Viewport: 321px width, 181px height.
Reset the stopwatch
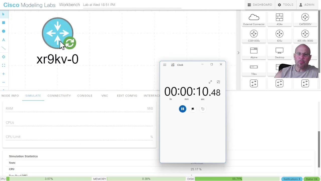tap(203, 109)
